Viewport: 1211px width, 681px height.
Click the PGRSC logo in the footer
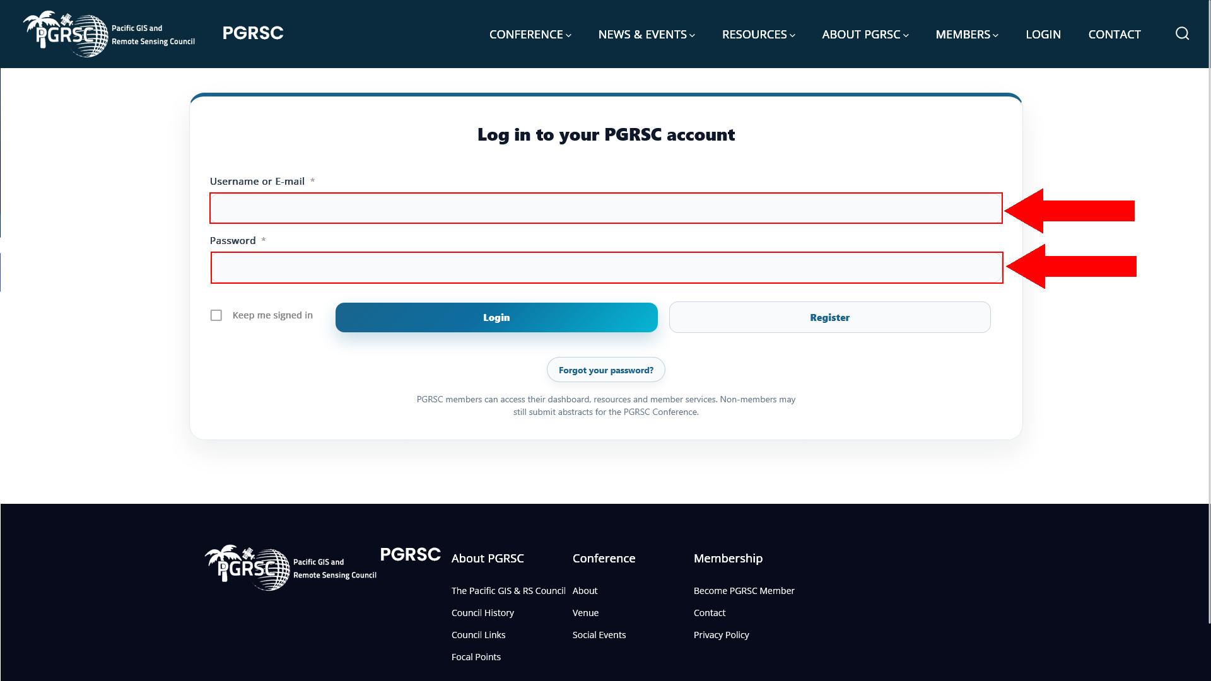[x=291, y=567]
